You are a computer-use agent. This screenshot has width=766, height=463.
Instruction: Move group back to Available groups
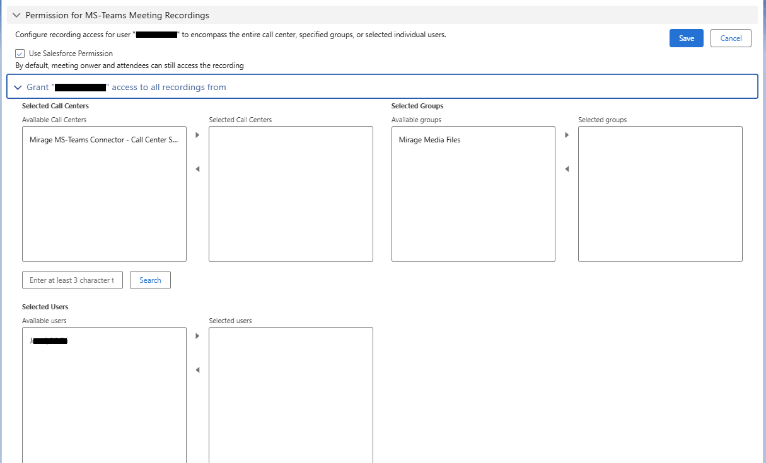[x=567, y=169]
